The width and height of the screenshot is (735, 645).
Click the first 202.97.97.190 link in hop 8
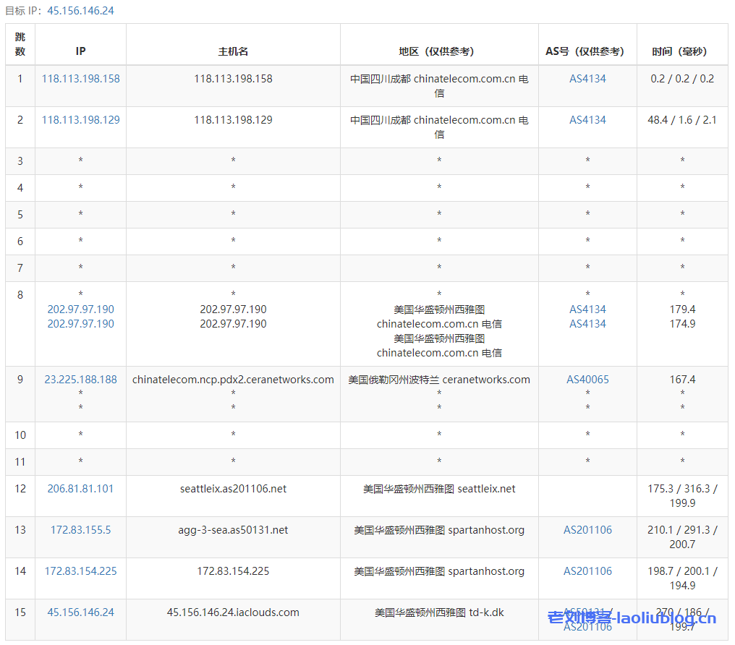point(80,309)
